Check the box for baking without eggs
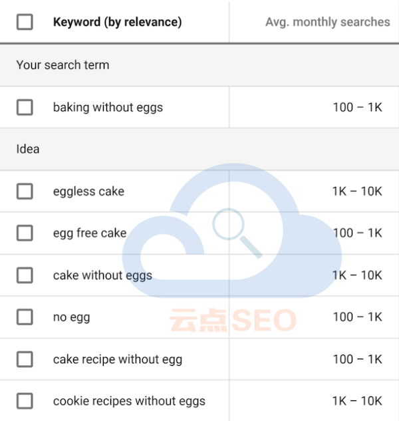The image size is (399, 421). click(25, 107)
